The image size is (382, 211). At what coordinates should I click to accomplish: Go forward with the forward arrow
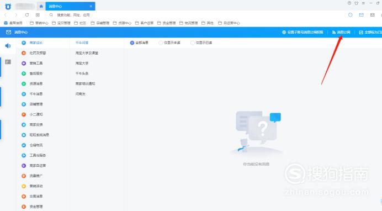pyautogui.click(x=16, y=15)
